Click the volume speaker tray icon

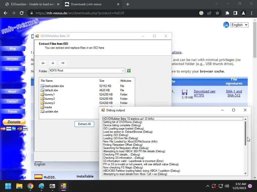pyautogui.click(x=227, y=186)
